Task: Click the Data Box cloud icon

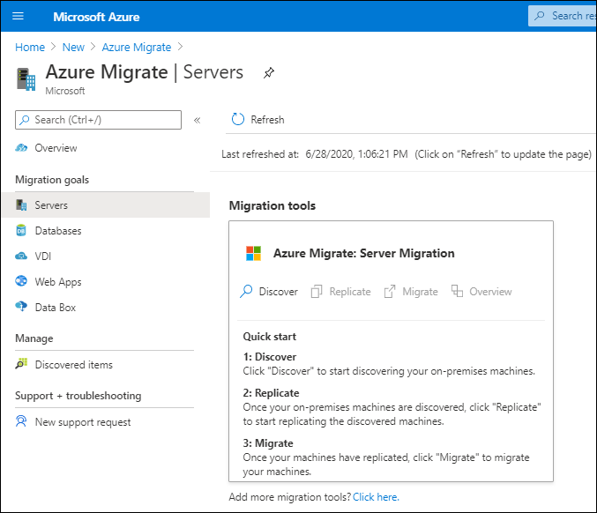Action: pyautogui.click(x=21, y=307)
